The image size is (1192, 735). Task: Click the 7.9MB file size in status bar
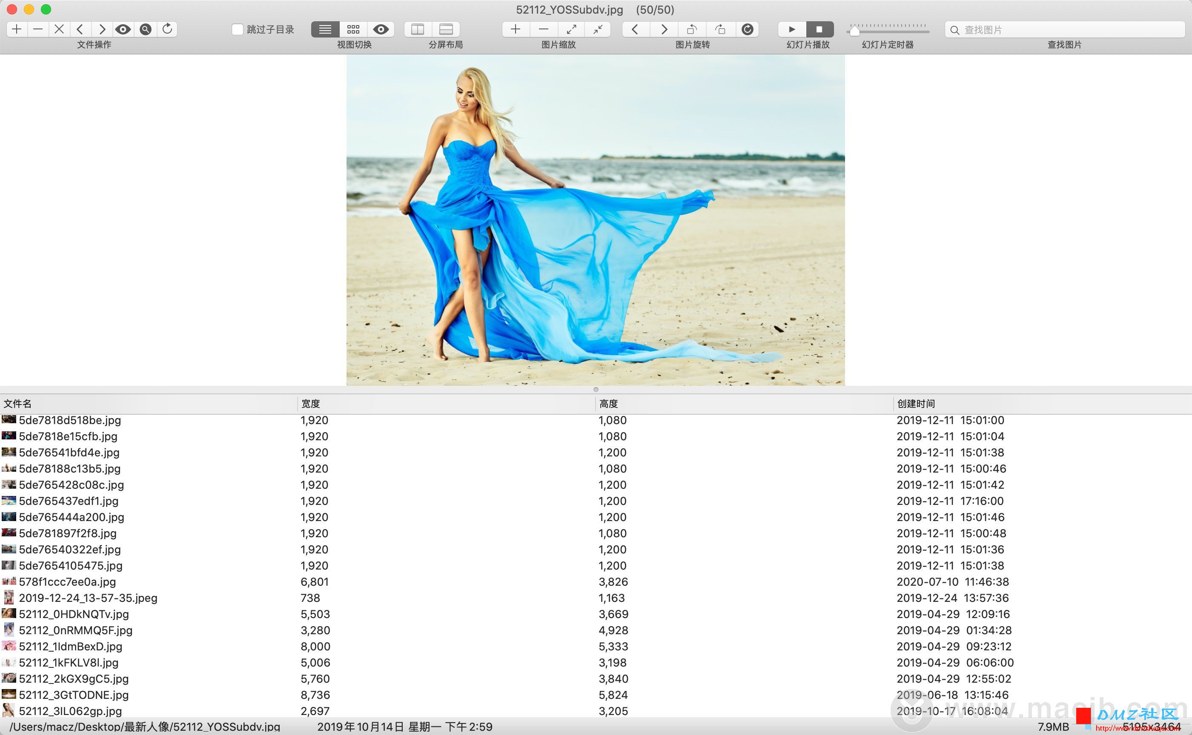(1053, 727)
